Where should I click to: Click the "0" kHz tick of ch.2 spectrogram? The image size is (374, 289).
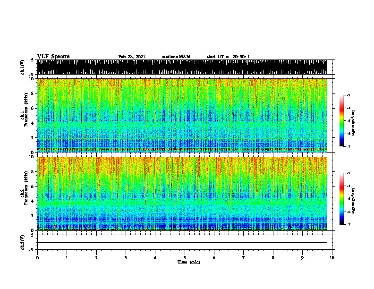[33, 230]
